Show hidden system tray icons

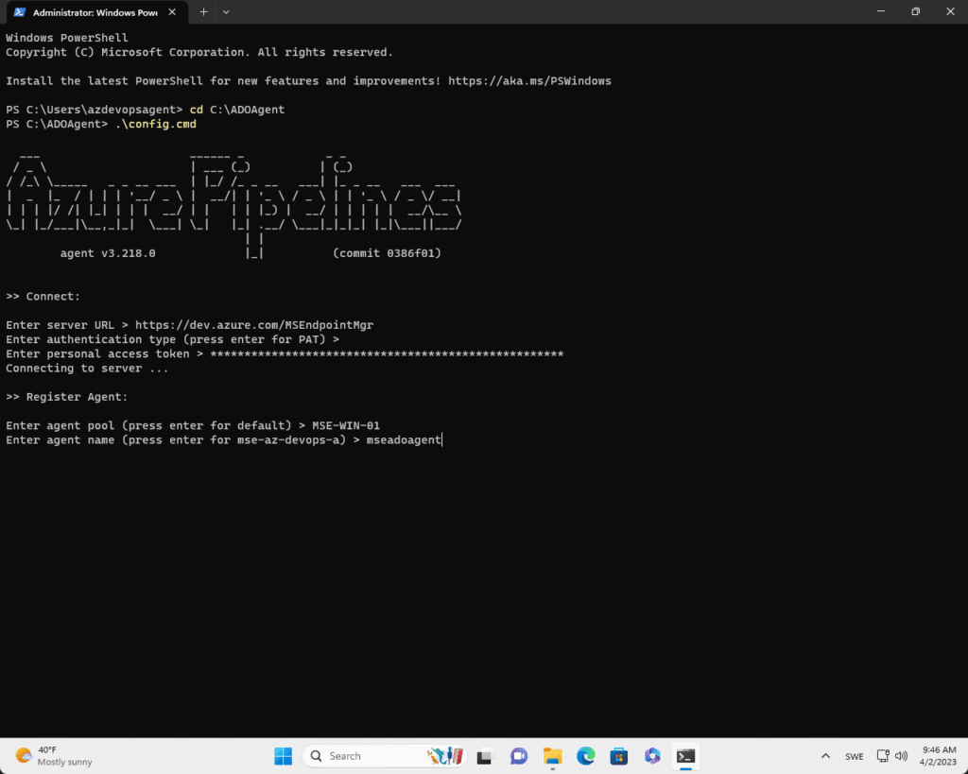(825, 756)
